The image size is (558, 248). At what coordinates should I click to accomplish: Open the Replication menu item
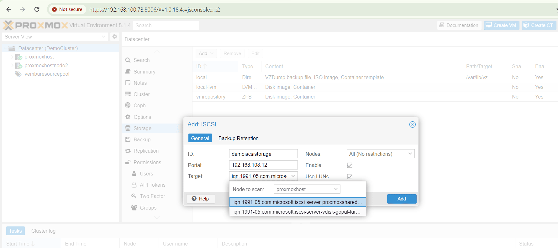coord(146,151)
